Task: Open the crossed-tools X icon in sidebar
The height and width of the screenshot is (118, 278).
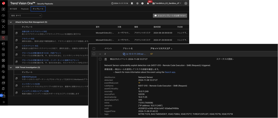Action: tap(3, 27)
